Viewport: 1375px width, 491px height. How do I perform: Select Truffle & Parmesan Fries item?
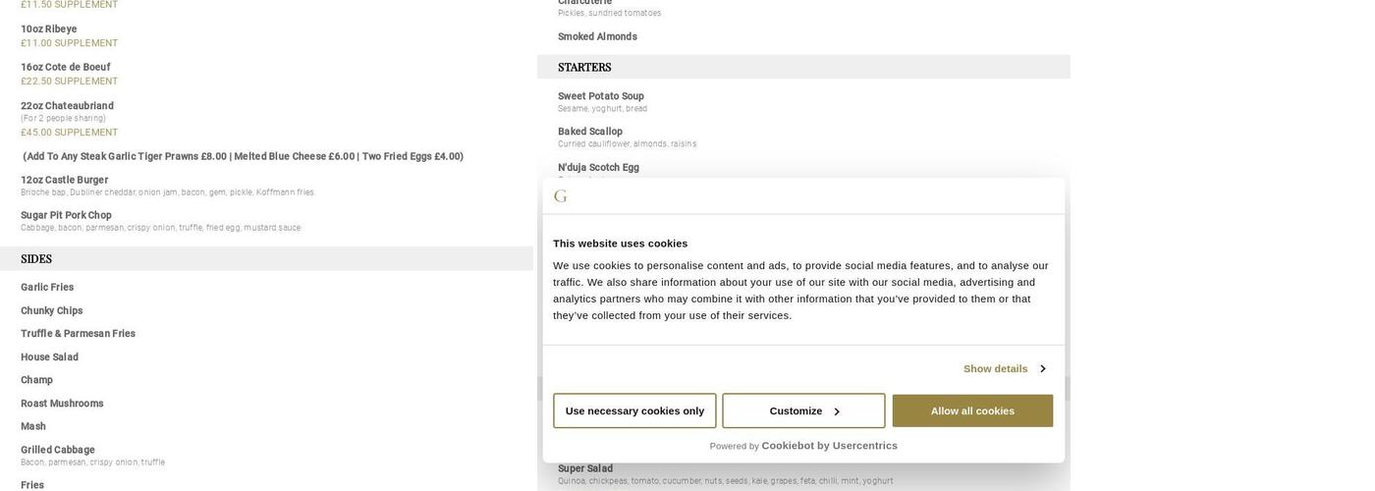point(78,334)
